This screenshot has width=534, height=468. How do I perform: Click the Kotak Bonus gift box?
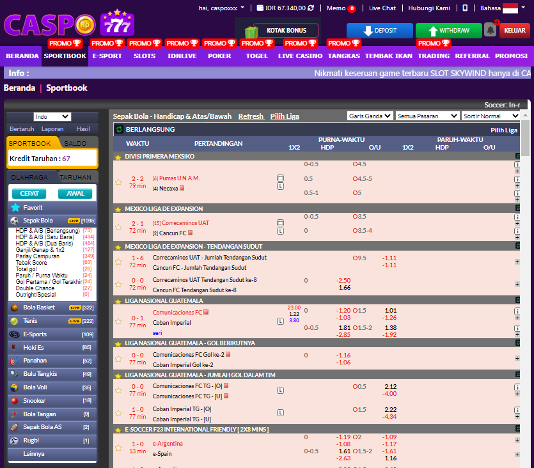251,32
